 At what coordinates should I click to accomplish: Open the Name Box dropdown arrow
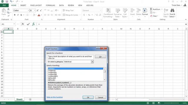click(14, 24)
